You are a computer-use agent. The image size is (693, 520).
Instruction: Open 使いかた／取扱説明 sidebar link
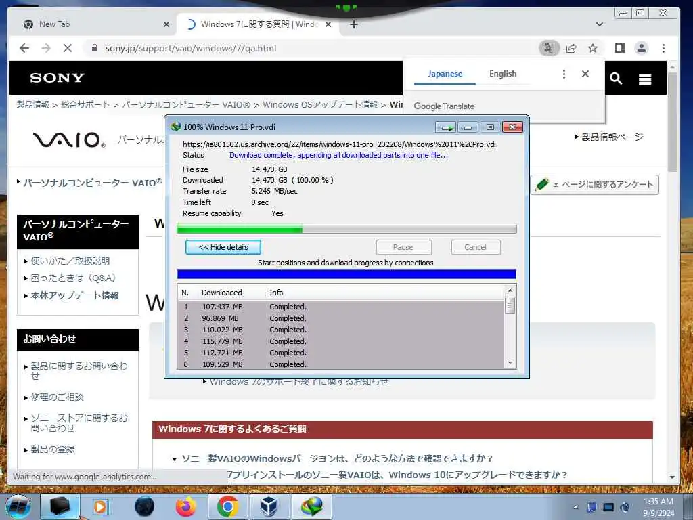point(70,261)
